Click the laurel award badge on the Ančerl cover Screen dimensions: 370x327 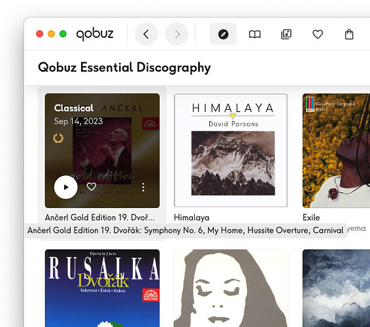(x=58, y=138)
